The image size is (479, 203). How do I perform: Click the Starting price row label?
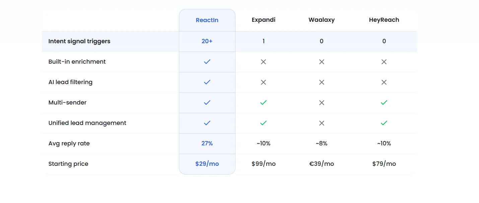tap(68, 164)
